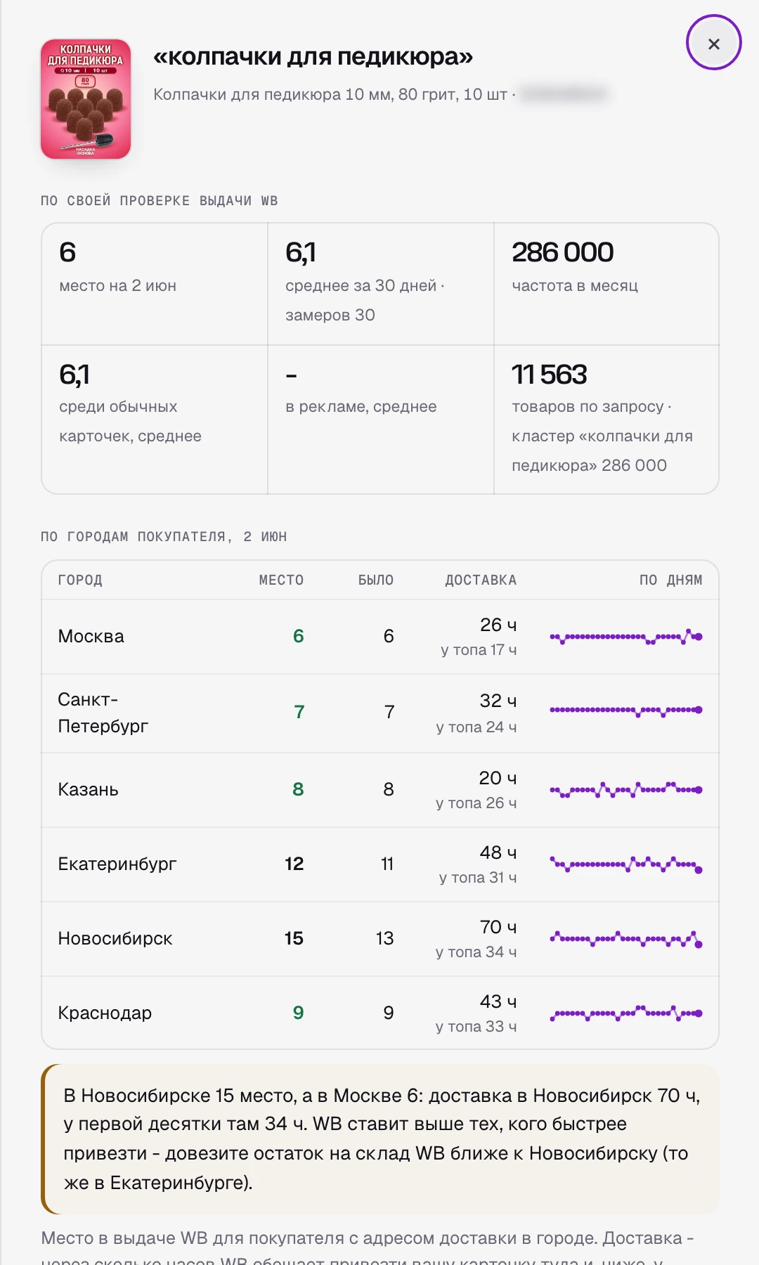Image resolution: width=759 pixels, height=1265 pixels.
Task: Click the Москва daily trend sparkline
Action: (x=626, y=637)
